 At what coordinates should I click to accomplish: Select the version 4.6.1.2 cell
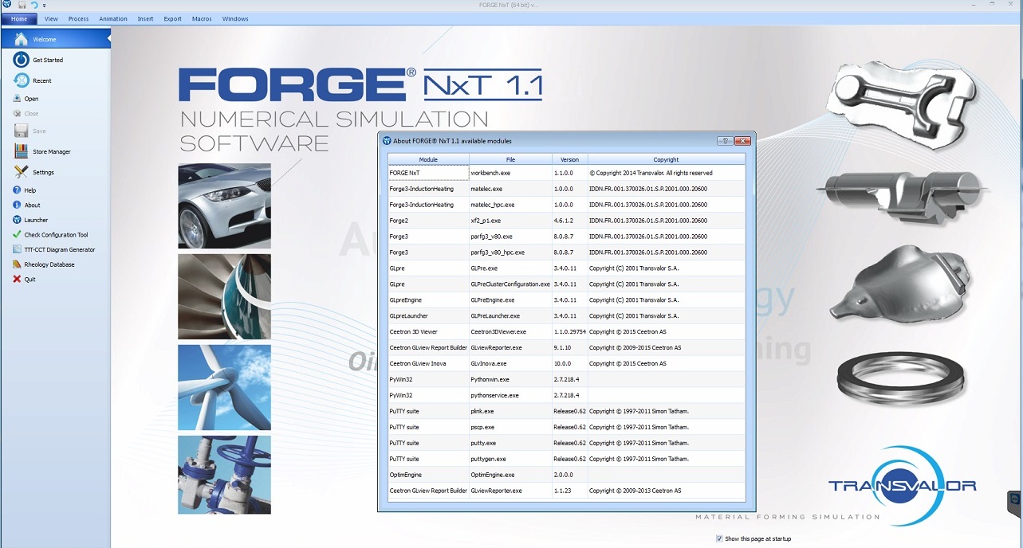[x=569, y=221]
